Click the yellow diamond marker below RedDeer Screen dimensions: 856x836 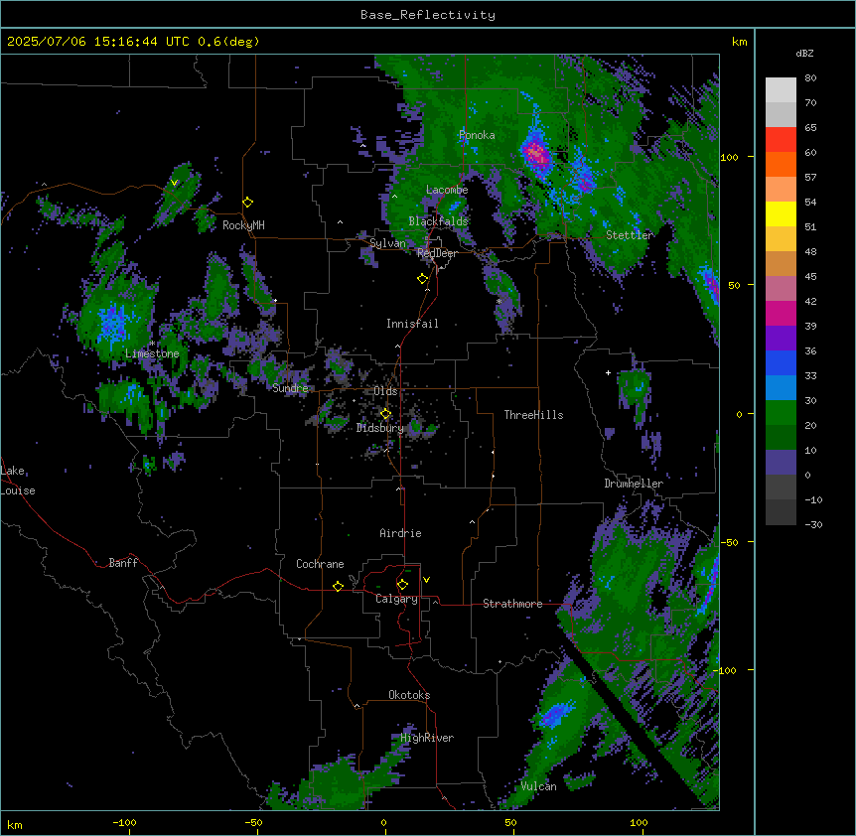(x=422, y=279)
